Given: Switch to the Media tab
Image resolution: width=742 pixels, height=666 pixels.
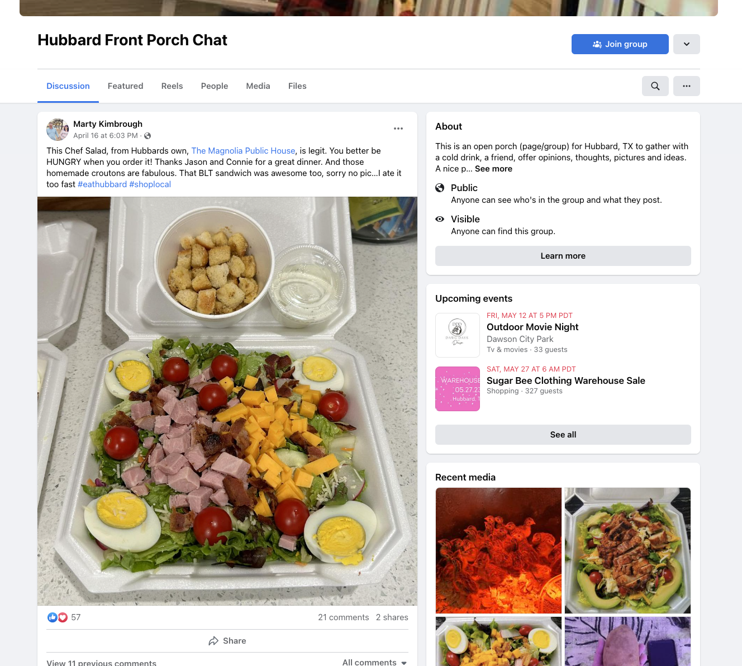Looking at the screenshot, I should [258, 86].
